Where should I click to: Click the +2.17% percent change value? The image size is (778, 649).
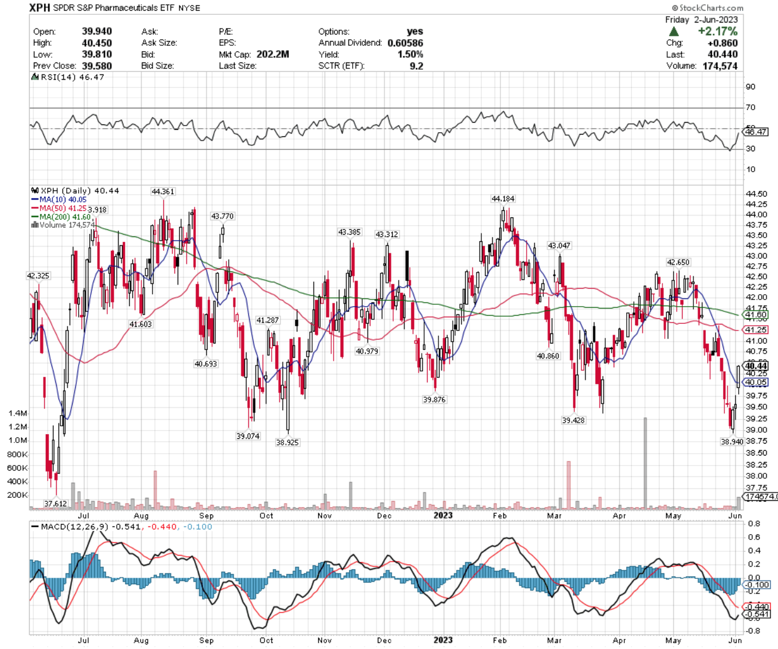(718, 32)
